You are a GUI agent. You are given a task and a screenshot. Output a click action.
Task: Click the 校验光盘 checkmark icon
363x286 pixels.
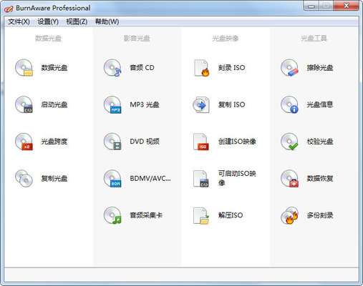pos(290,142)
